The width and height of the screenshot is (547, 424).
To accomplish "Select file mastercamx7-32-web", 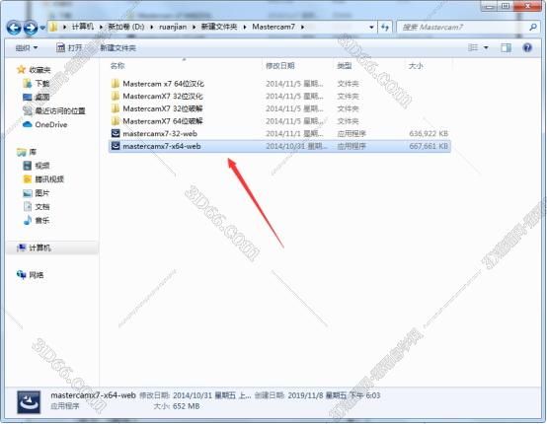I will tap(279, 133).
